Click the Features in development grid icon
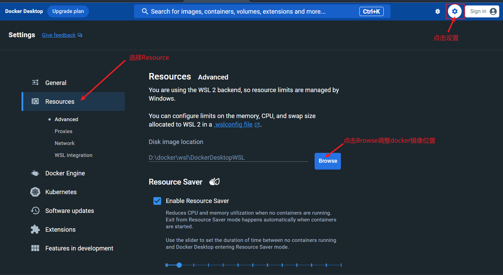The height and width of the screenshot is (275, 503). click(35, 248)
